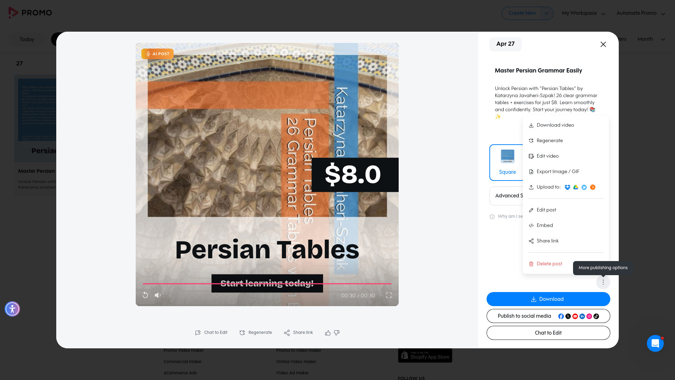Click the blue Download button
This screenshot has height=380, width=675.
pos(548,299)
